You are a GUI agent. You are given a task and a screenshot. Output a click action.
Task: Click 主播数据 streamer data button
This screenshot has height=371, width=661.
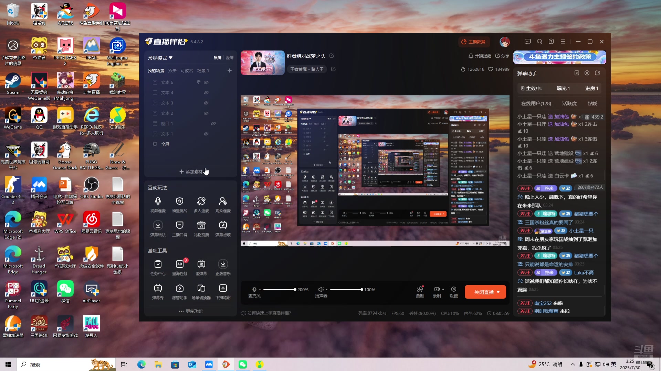pos(474,42)
